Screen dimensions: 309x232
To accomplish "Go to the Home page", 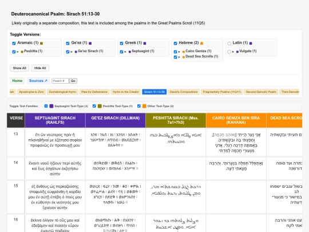I will coord(17,81).
